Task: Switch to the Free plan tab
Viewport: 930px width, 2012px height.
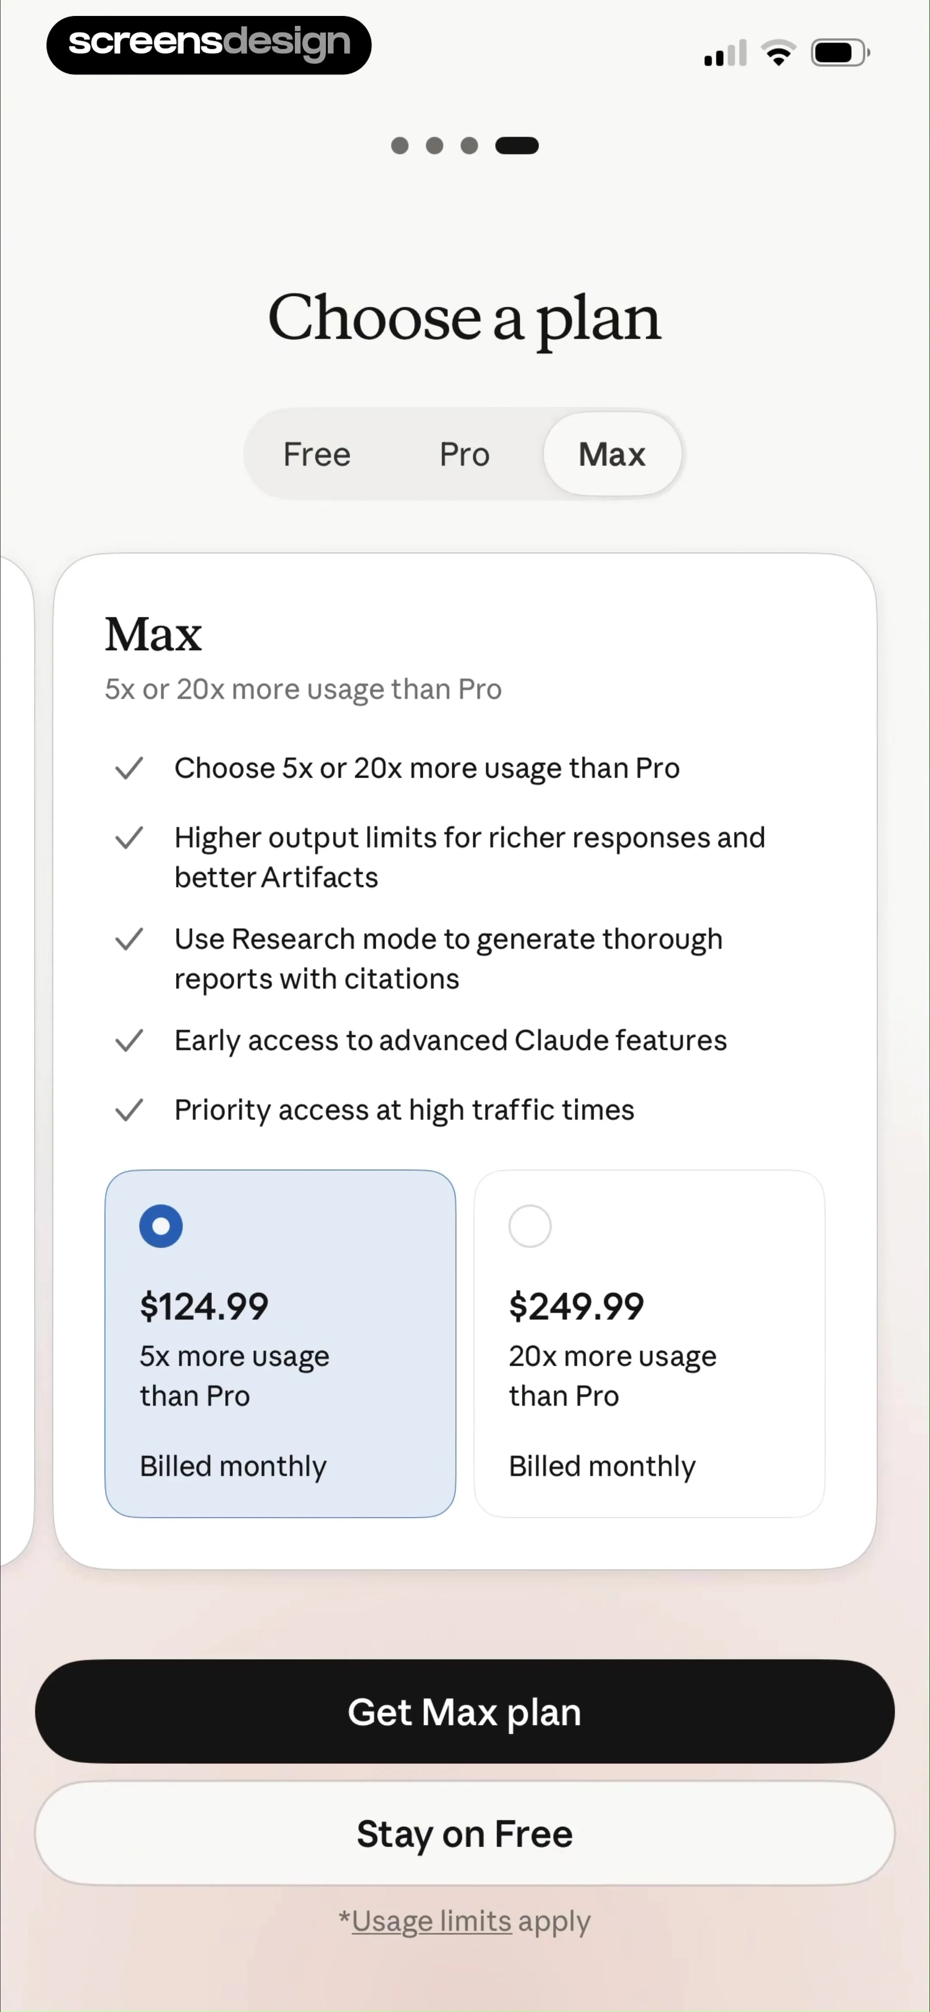Action: point(317,455)
